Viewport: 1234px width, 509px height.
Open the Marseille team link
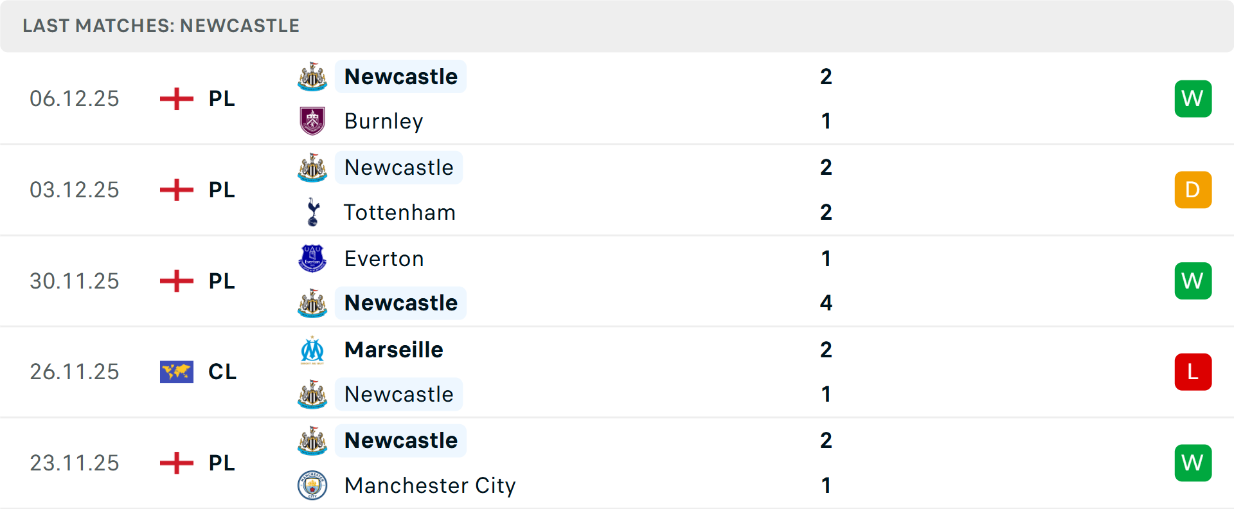393,350
